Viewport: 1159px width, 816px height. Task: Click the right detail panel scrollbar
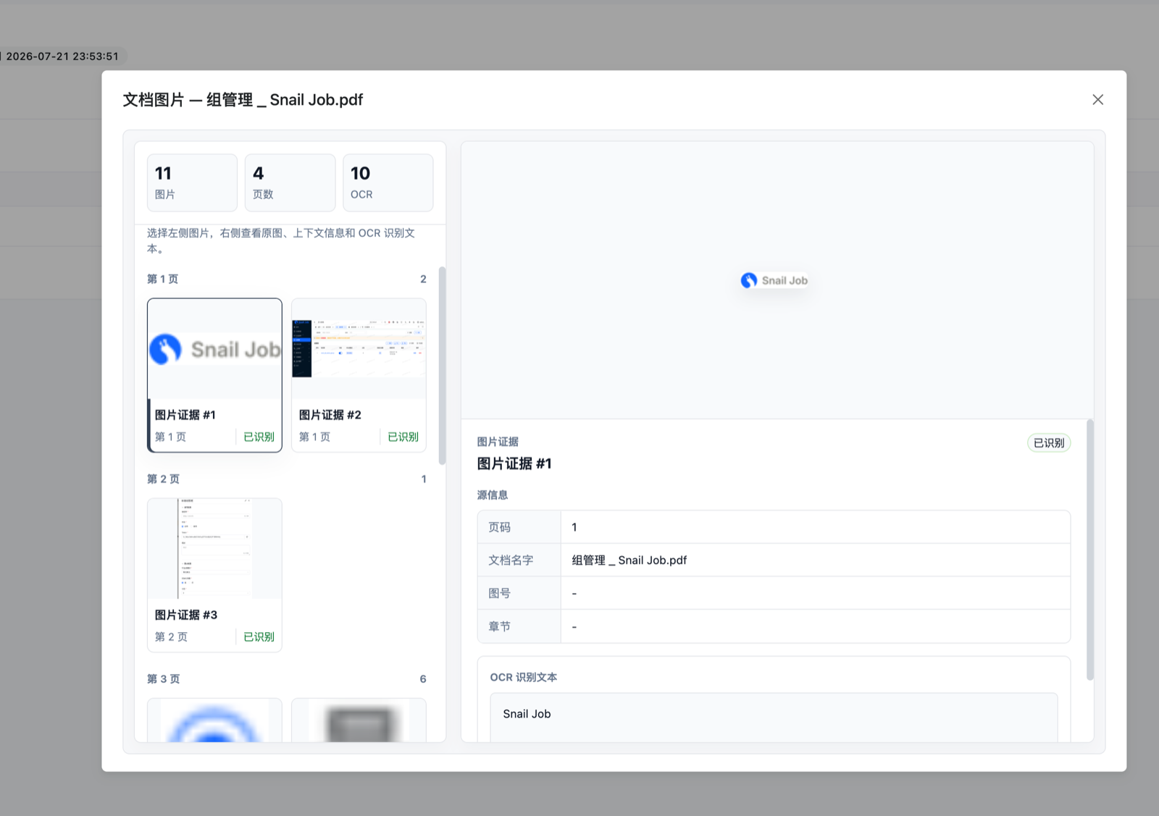coord(1089,550)
